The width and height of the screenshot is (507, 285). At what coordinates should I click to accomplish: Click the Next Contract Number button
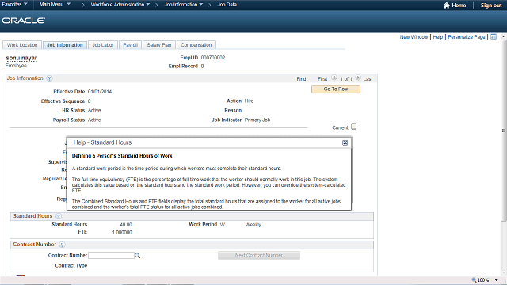(x=259, y=255)
